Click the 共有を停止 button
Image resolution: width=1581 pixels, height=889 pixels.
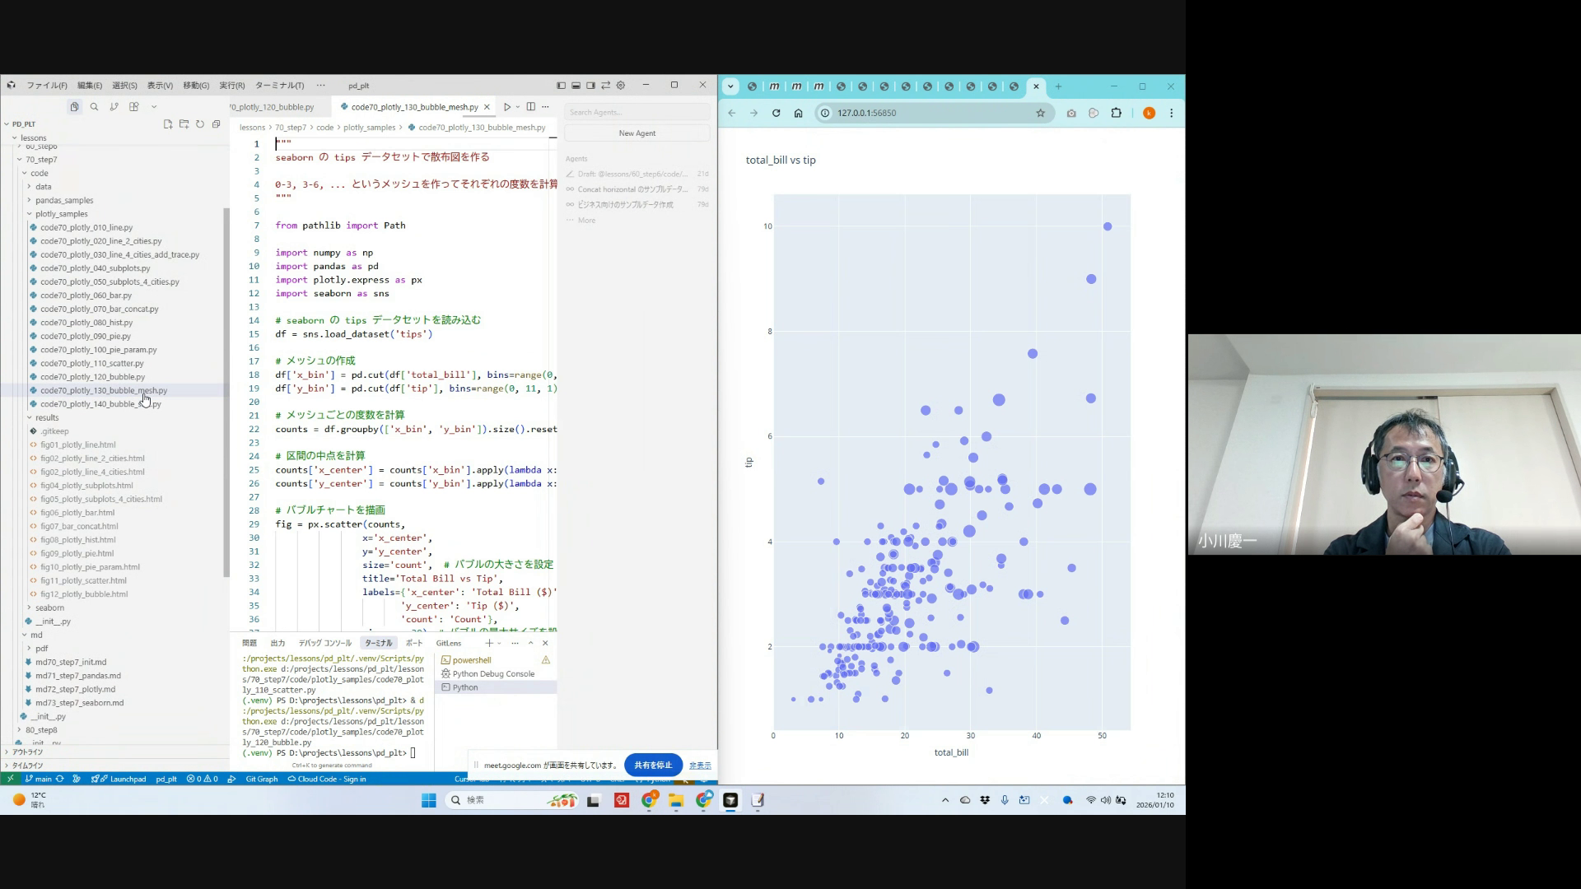point(653,765)
